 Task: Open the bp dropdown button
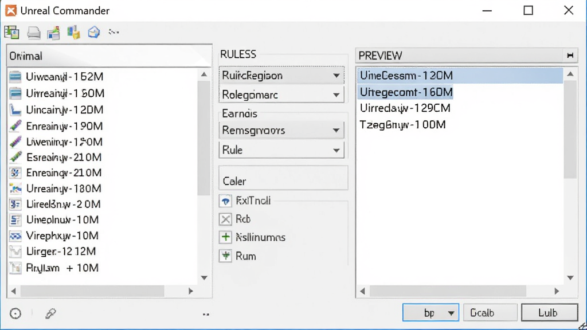click(x=431, y=312)
